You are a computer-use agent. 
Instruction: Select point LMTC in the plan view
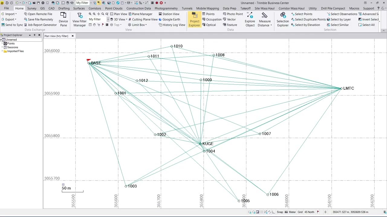pyautogui.click(x=341, y=88)
